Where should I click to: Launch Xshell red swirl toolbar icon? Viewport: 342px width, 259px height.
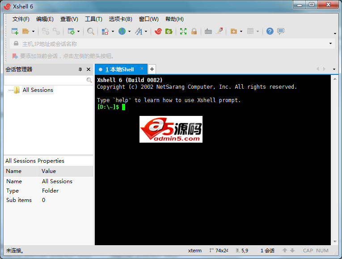(x=158, y=31)
